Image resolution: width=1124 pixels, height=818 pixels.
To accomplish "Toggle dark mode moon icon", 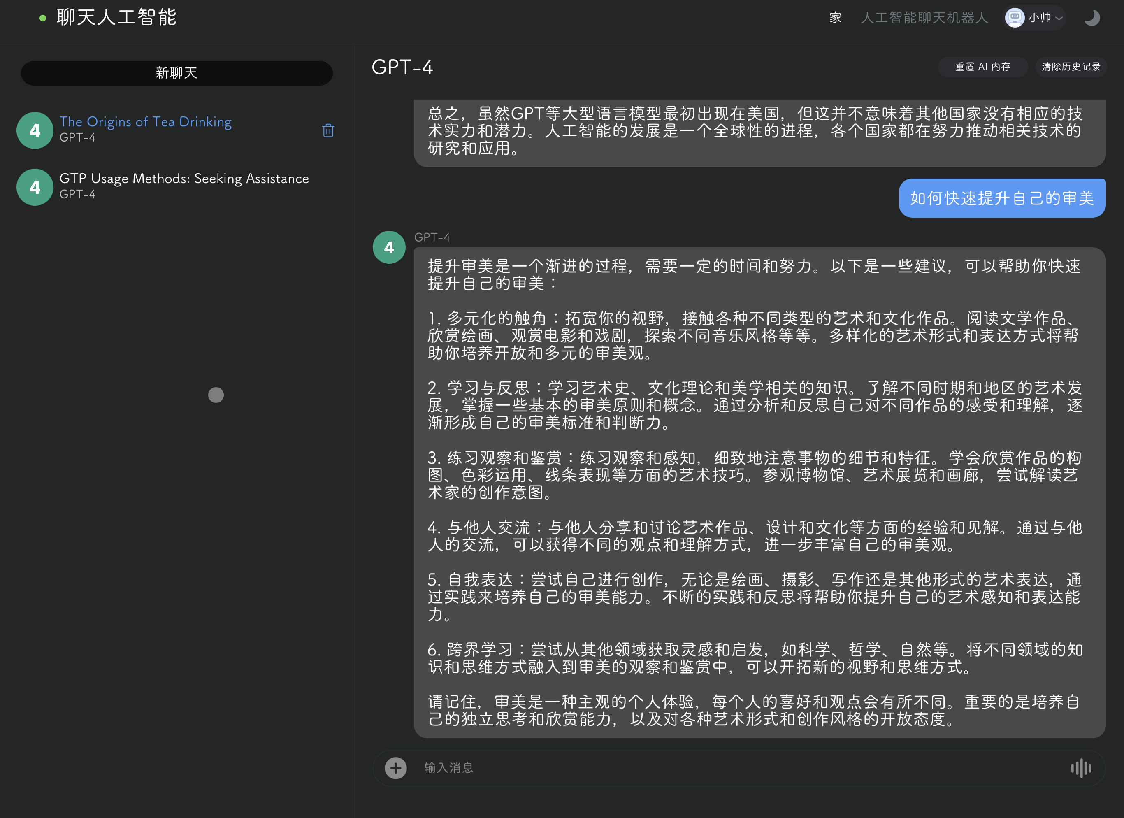I will (1092, 18).
